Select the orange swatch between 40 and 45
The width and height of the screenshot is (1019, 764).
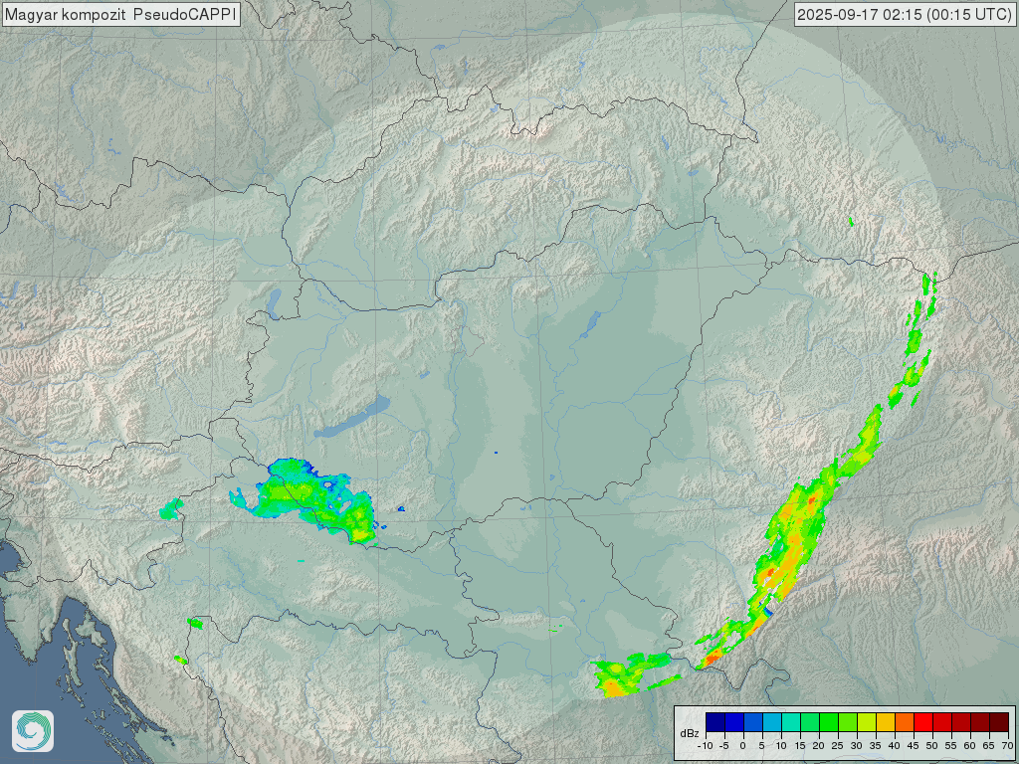(x=905, y=722)
